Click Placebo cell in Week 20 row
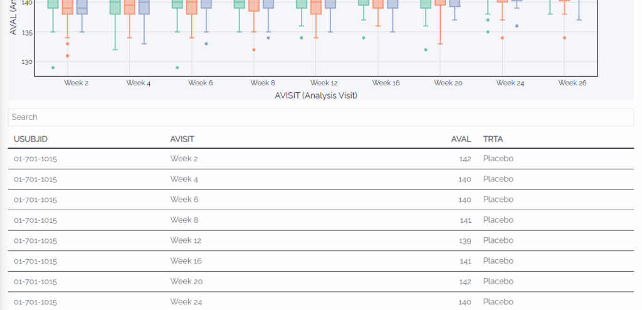Image resolution: width=642 pixels, height=310 pixels. [x=498, y=282]
